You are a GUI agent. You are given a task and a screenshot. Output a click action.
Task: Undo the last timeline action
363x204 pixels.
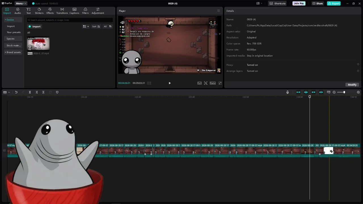(x=16, y=92)
